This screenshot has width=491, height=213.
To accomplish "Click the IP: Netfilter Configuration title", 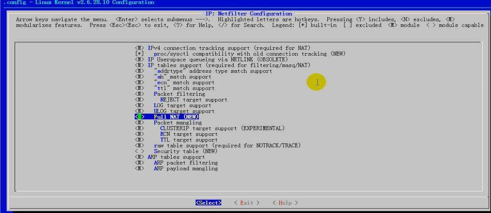I will [x=249, y=14].
